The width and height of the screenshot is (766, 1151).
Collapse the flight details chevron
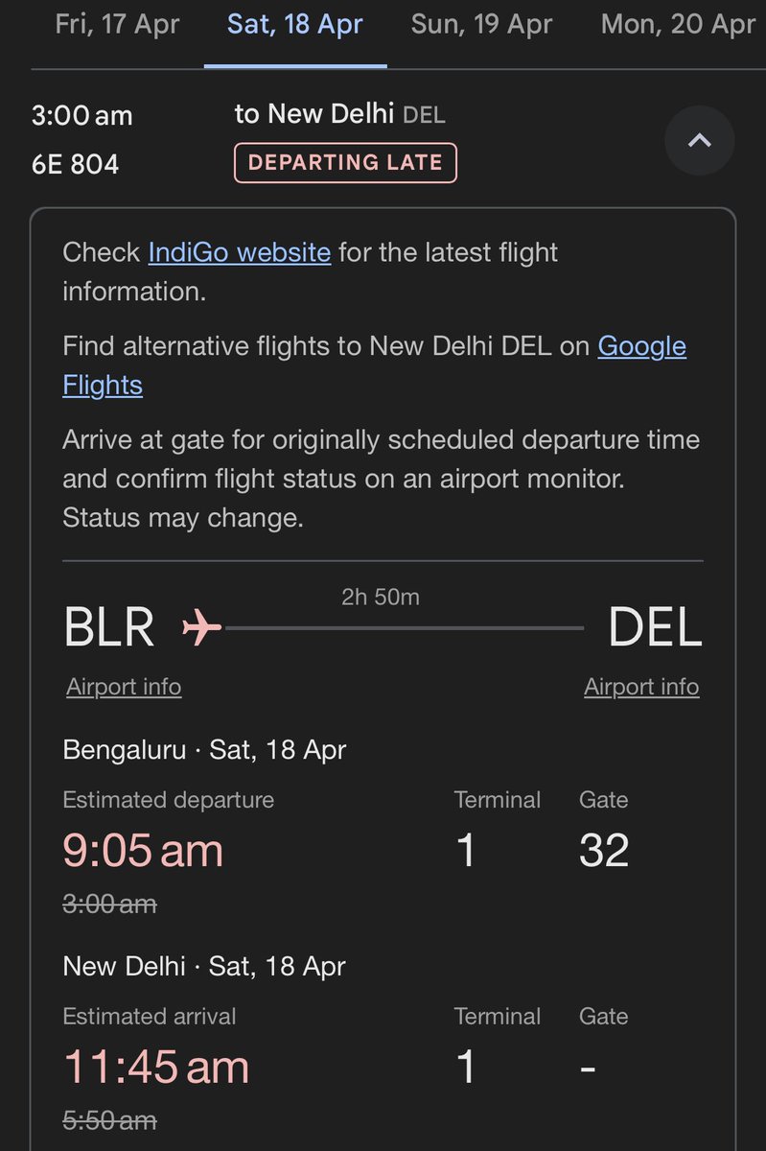pyautogui.click(x=700, y=140)
